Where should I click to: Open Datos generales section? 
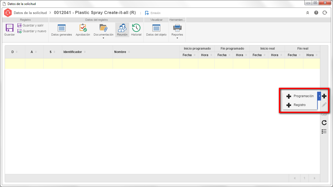point(62,30)
